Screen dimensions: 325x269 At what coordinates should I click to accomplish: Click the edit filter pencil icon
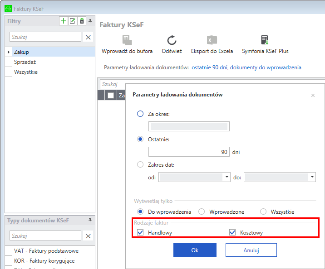click(x=72, y=21)
